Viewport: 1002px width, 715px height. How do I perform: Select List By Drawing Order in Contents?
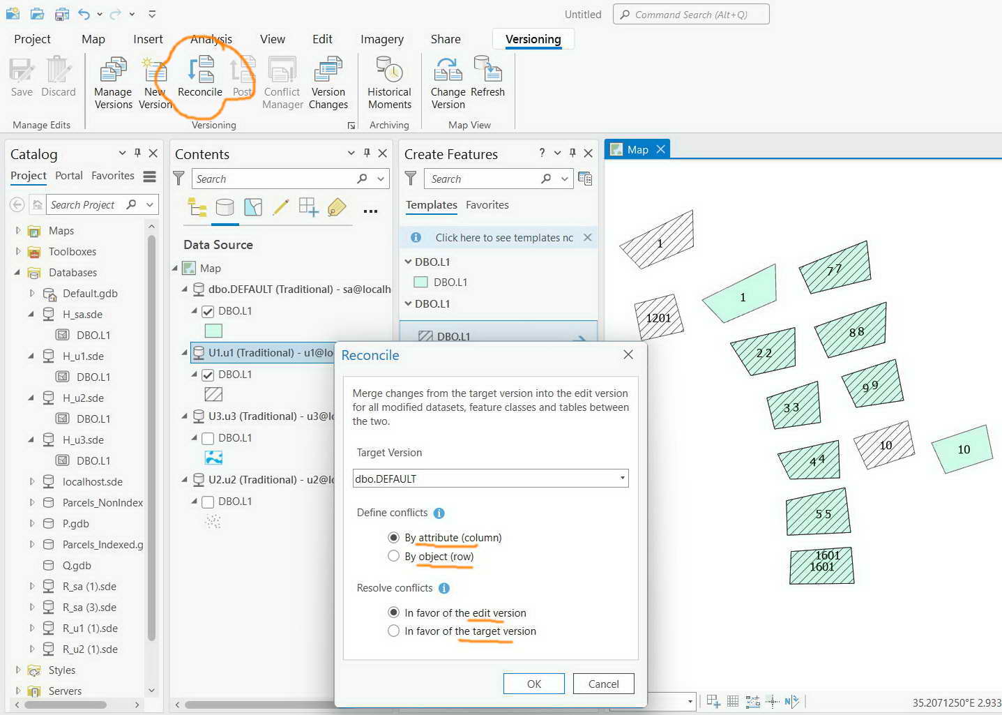point(197,207)
